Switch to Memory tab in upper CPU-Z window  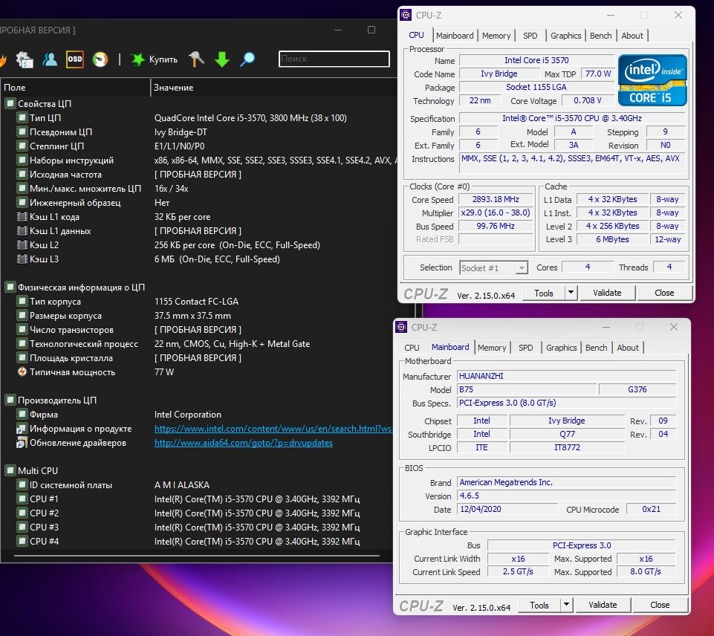click(x=496, y=36)
